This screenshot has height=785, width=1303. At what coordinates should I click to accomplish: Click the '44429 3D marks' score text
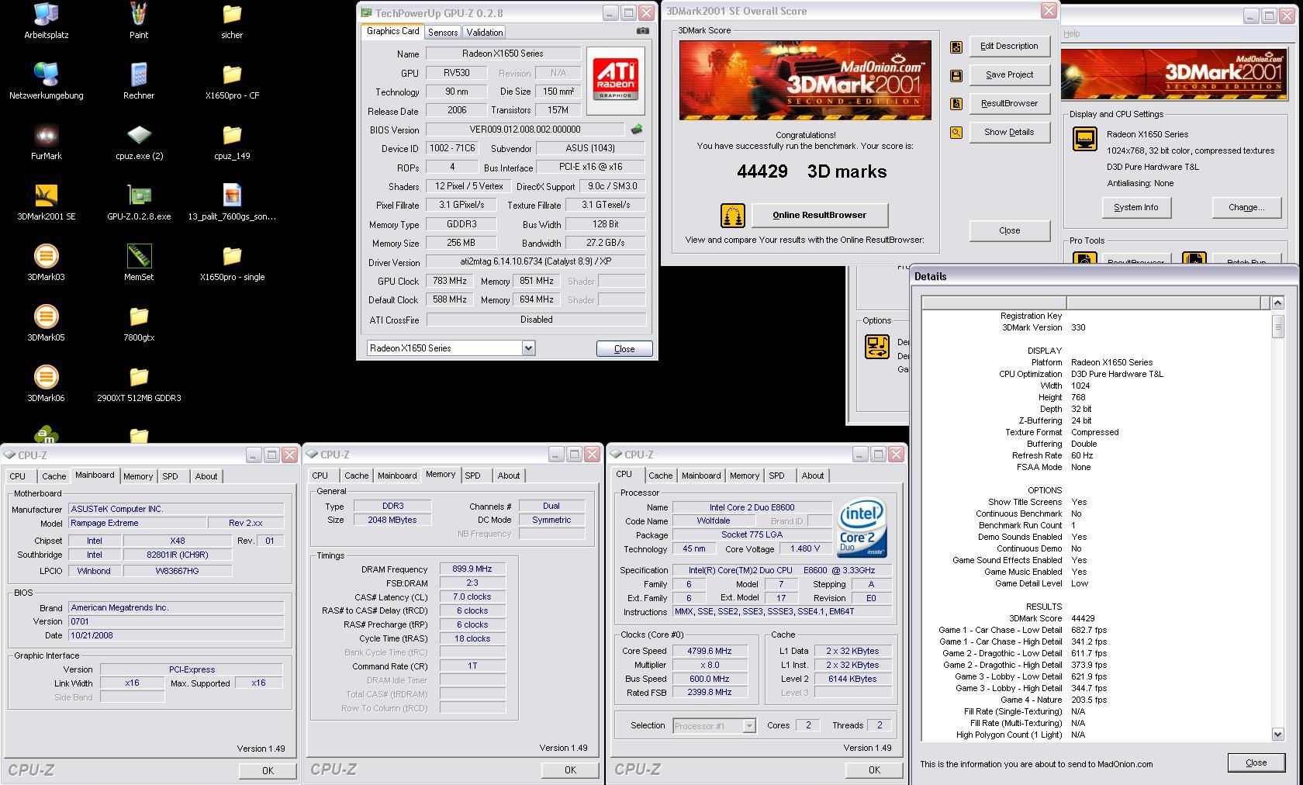(811, 171)
